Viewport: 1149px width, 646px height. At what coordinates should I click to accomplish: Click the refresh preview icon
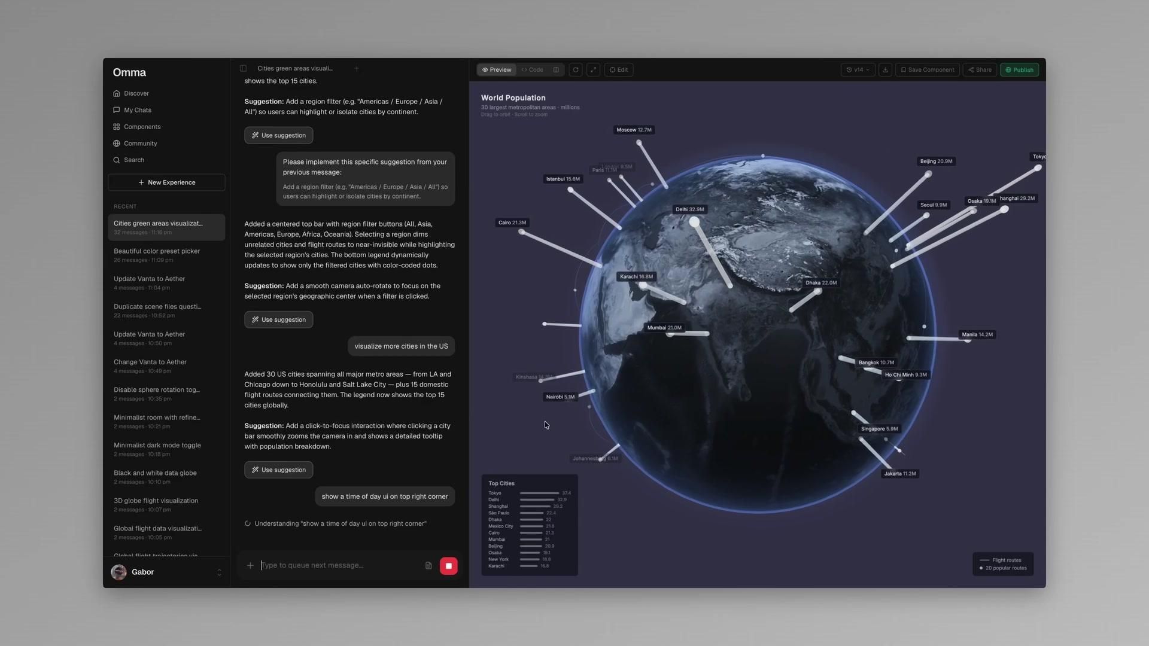[x=576, y=70]
